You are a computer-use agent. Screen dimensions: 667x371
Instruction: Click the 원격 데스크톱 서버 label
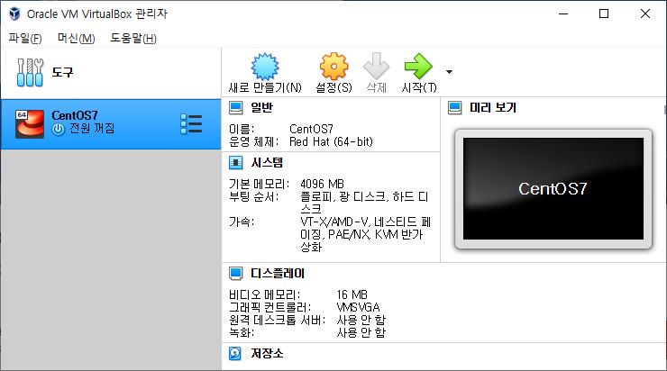(x=278, y=320)
